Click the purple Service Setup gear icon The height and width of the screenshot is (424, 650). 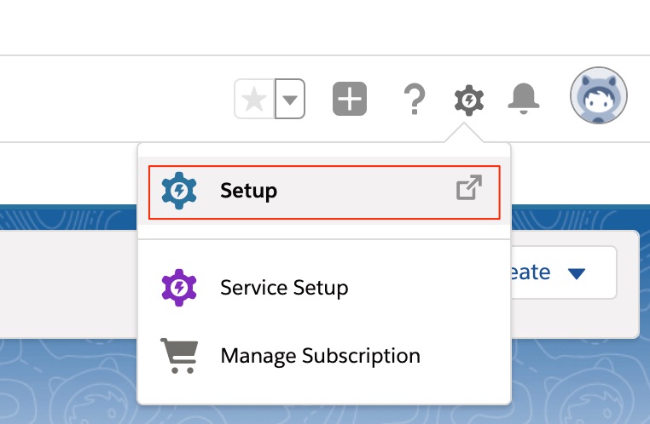point(179,288)
